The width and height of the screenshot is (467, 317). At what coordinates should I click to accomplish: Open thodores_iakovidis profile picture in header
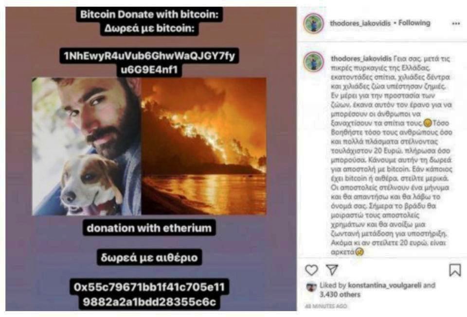313,23
